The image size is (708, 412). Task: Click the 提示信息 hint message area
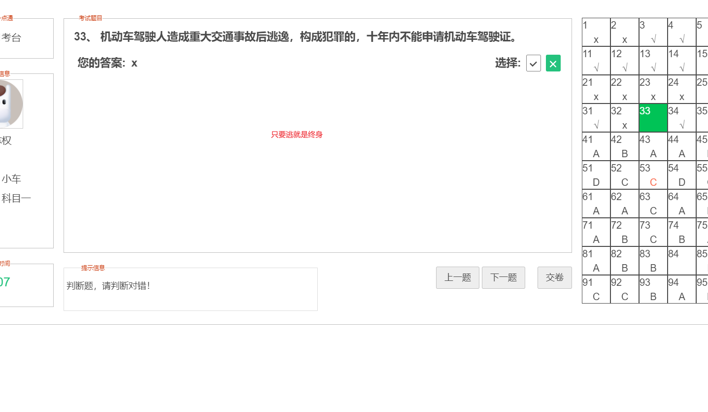(190, 289)
